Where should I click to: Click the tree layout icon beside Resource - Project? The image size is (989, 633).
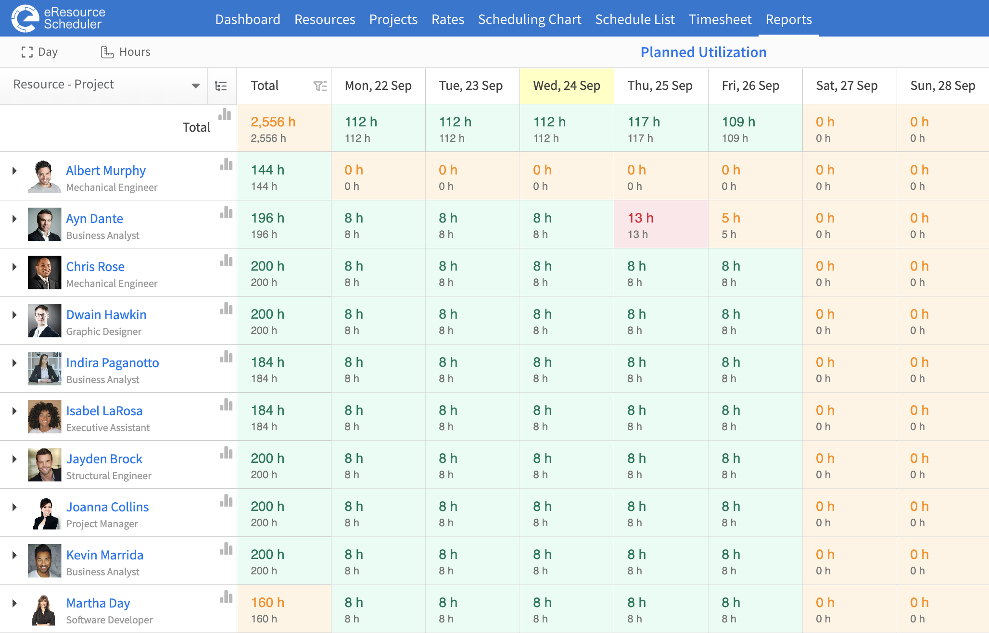tap(221, 86)
